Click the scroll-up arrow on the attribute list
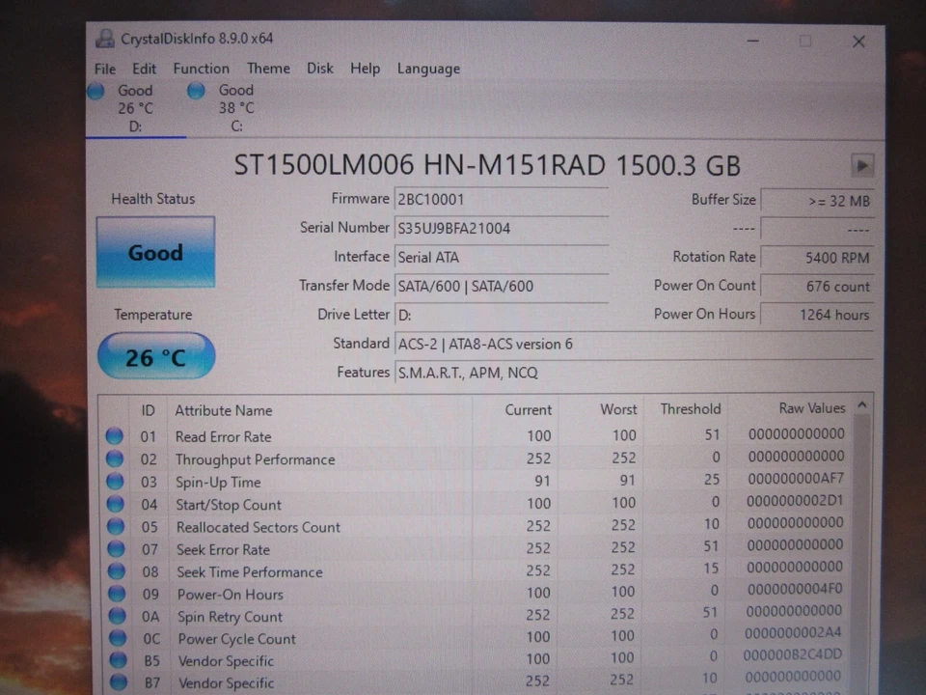Viewport: 926px width, 695px height. click(x=862, y=406)
